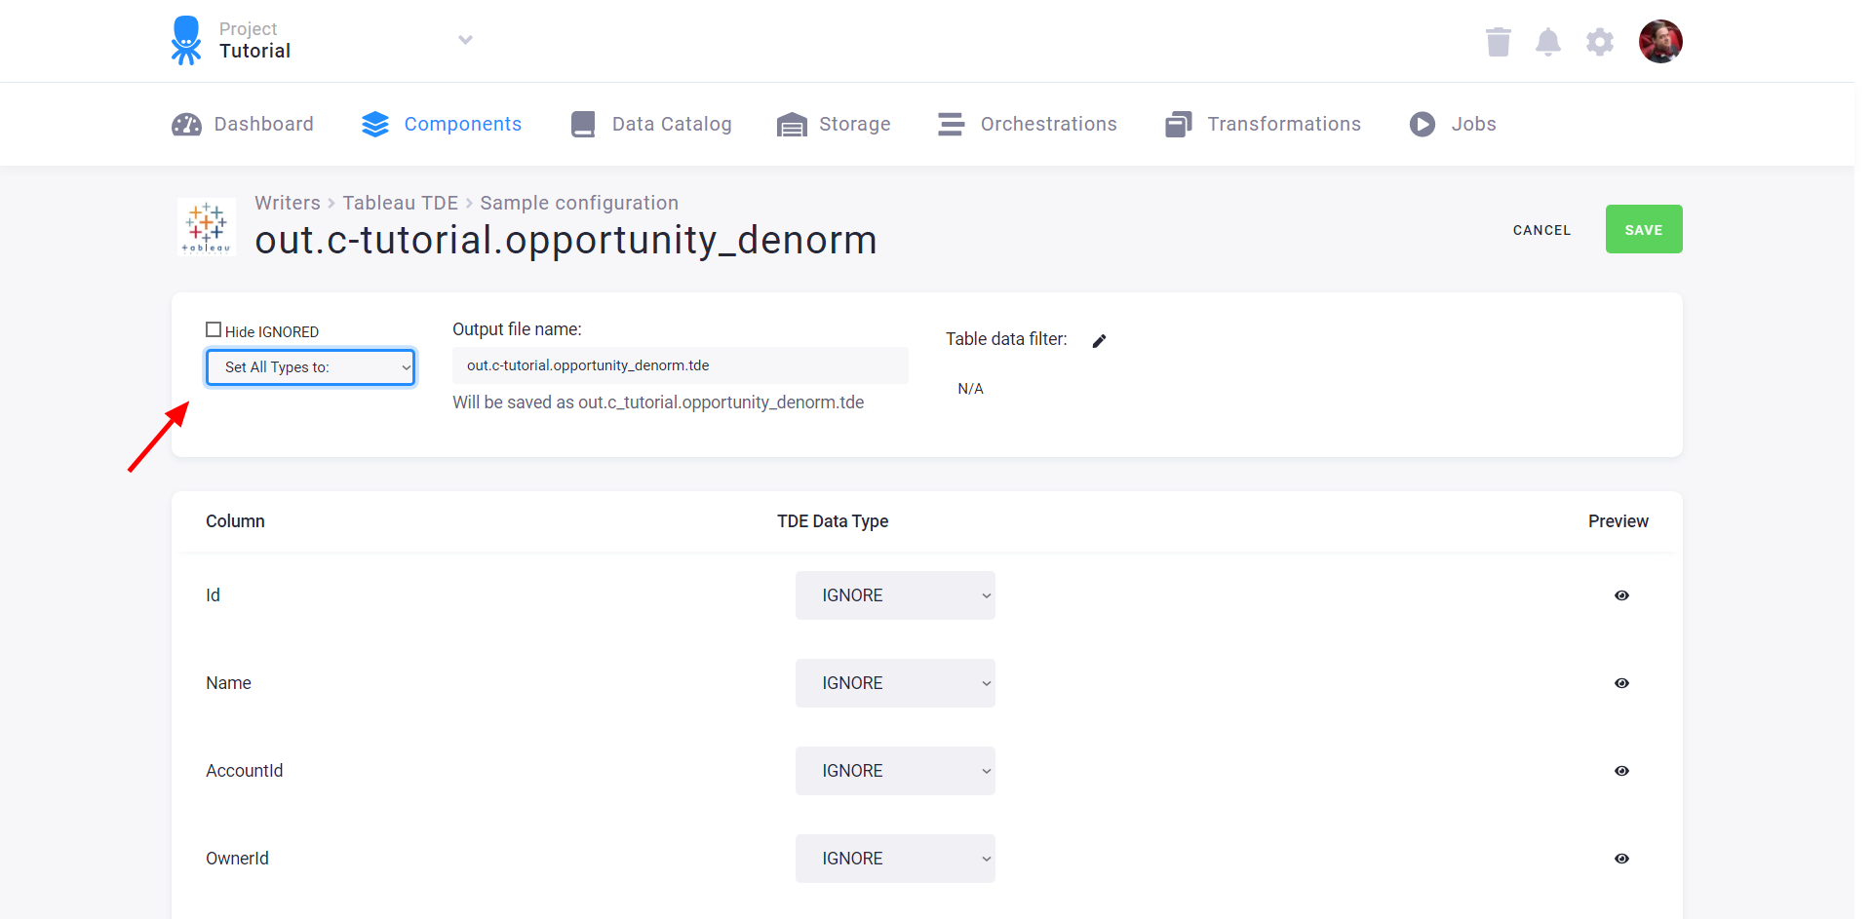The image size is (1872, 919).
Task: Go to the Dashboard tab
Action: click(x=243, y=124)
